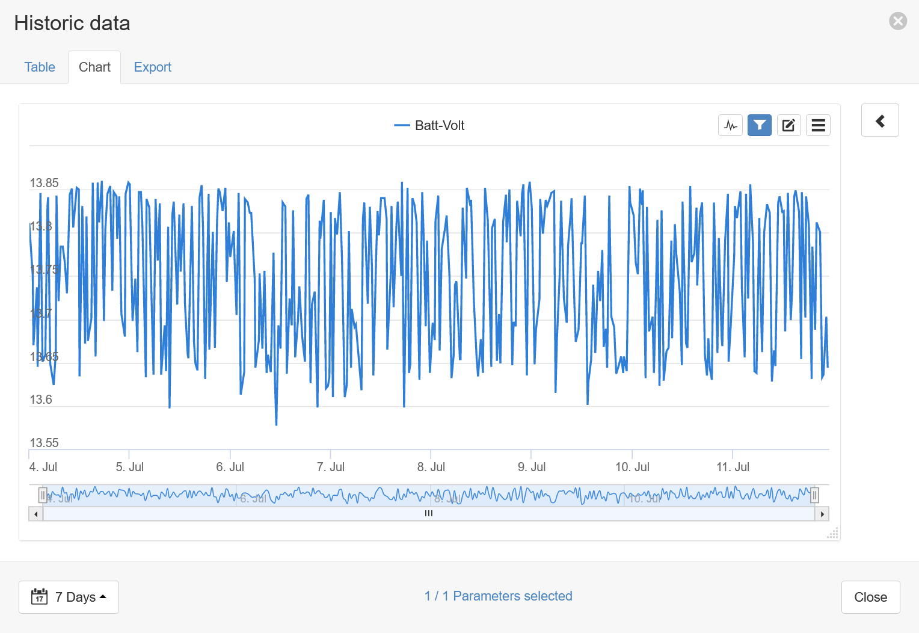Open the Export tab
Screen dimensions: 919x633
pos(153,67)
